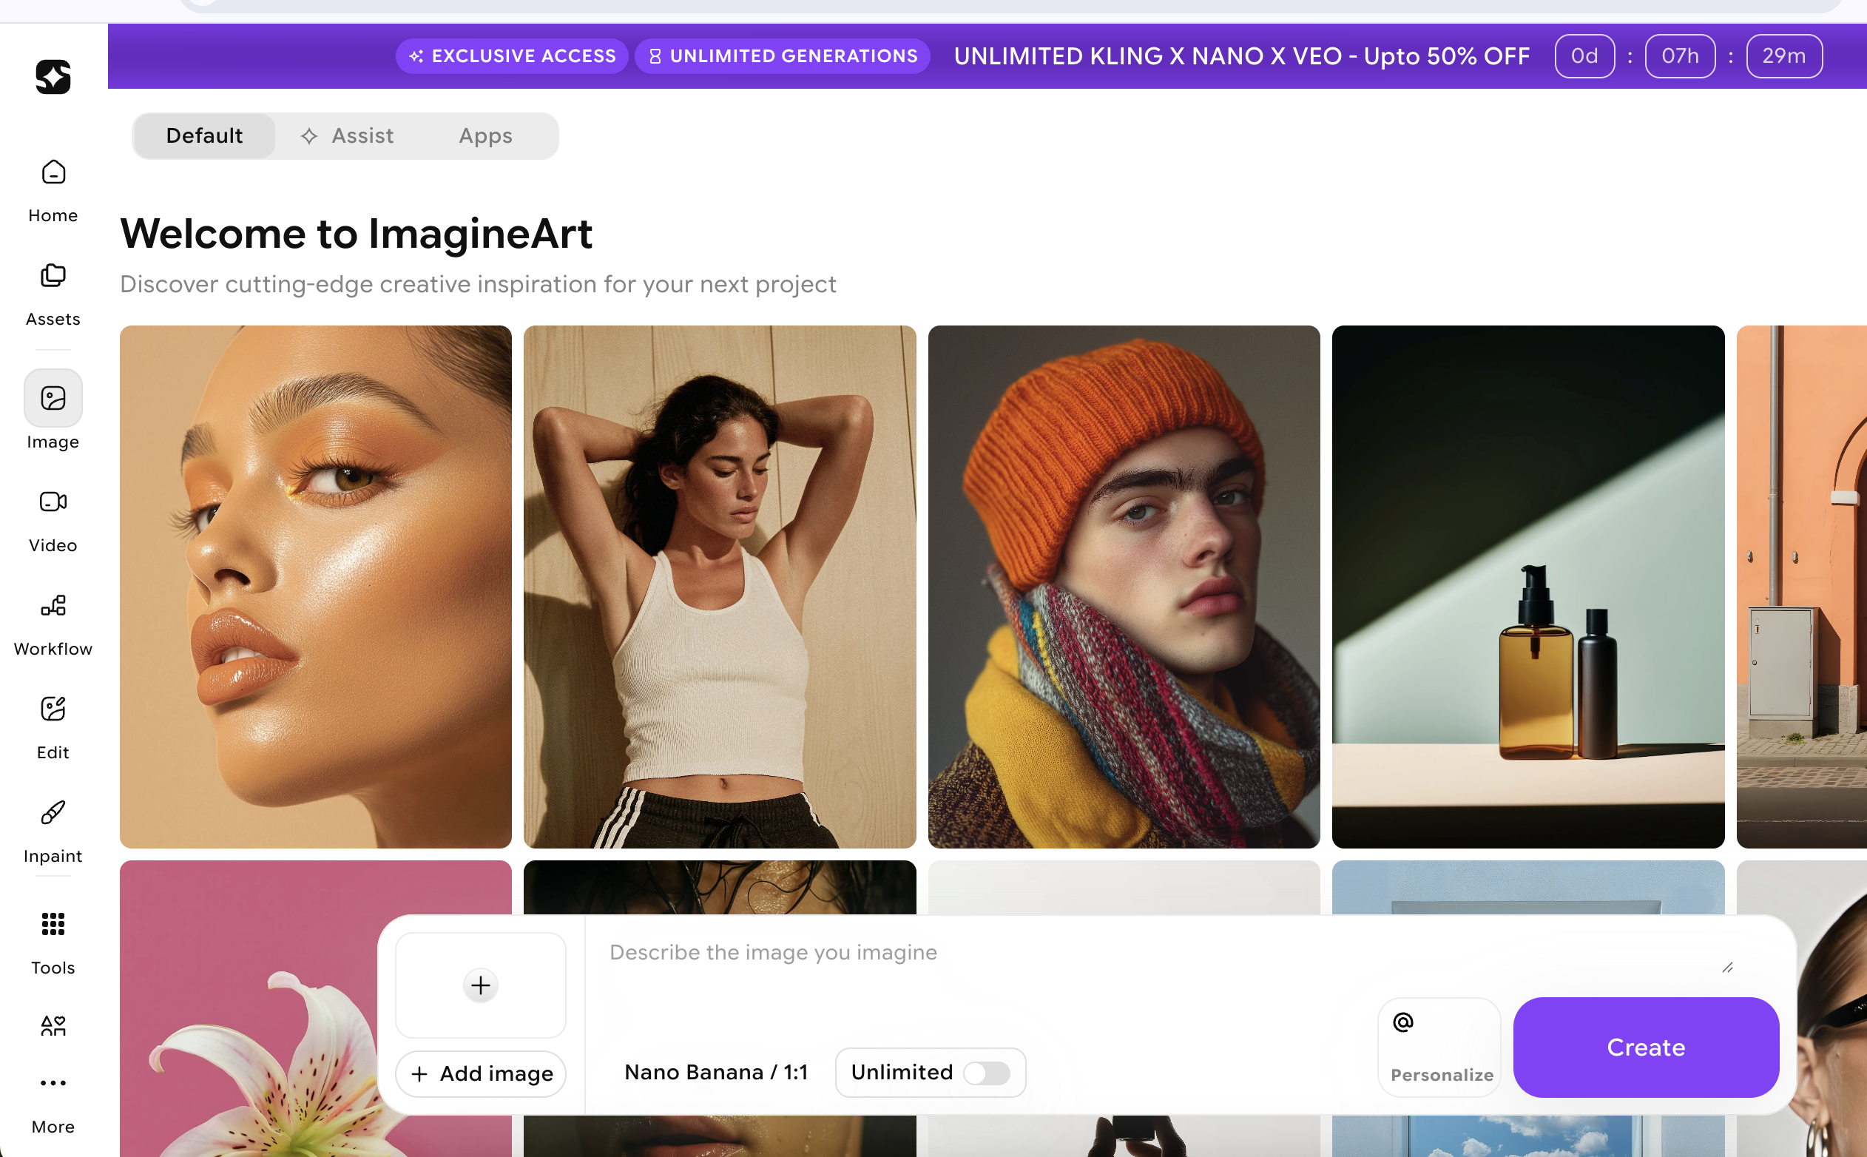Open Home from the sidebar
Screen dimensions: 1867x1157
coord(53,173)
